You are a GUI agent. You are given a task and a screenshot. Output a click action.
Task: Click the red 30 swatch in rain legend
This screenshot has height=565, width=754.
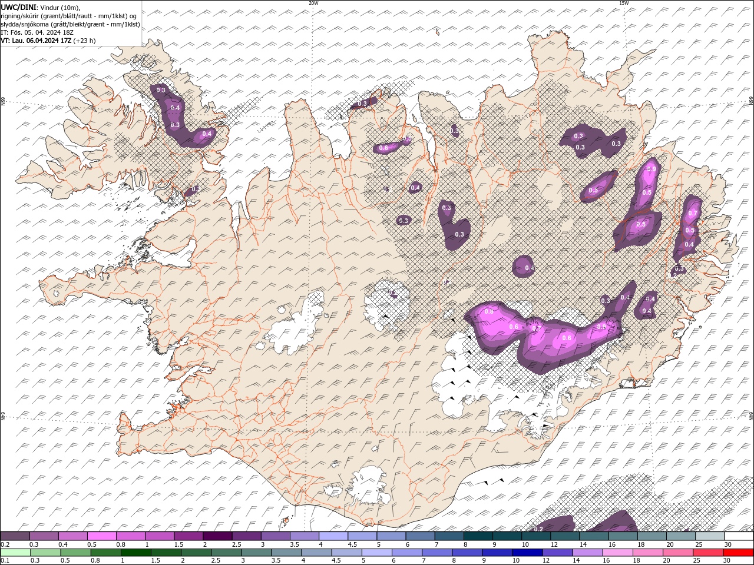[739, 553]
